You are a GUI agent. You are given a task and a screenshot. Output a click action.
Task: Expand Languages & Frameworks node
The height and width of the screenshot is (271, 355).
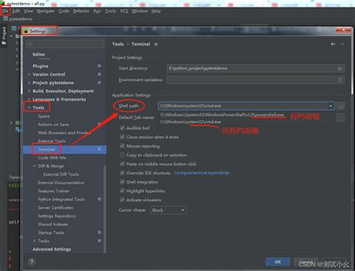point(29,100)
